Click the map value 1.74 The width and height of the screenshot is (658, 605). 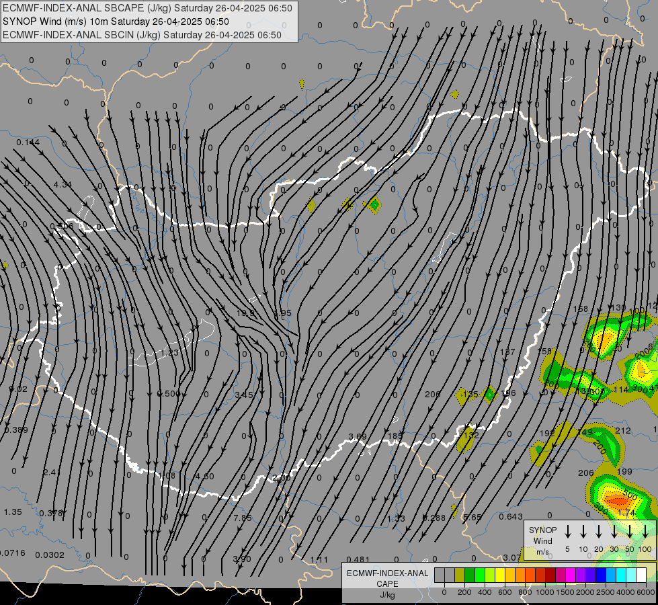tap(626, 513)
